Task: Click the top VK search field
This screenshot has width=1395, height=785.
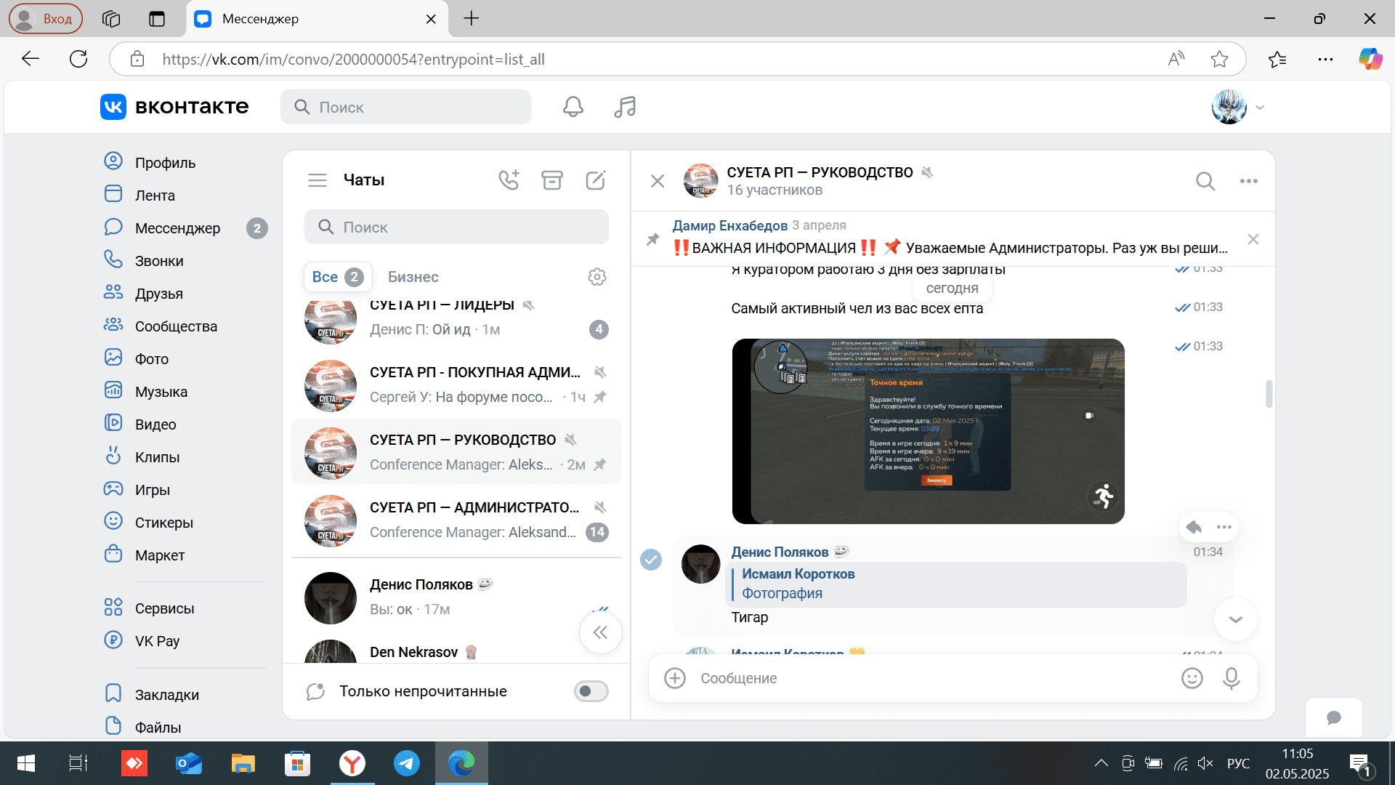Action: point(405,107)
